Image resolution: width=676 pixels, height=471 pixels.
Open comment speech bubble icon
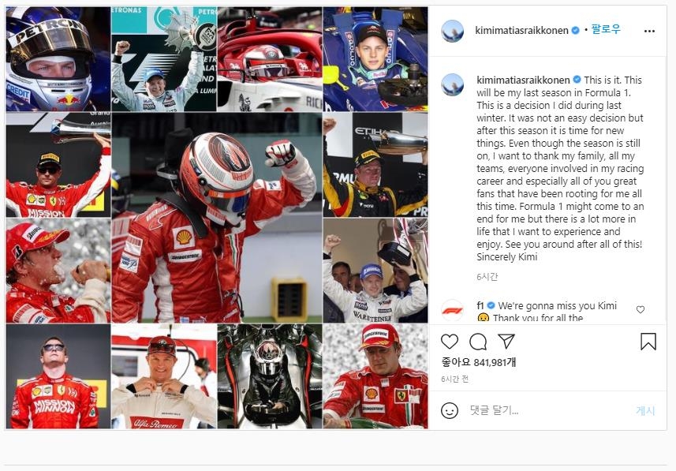pyautogui.click(x=478, y=342)
